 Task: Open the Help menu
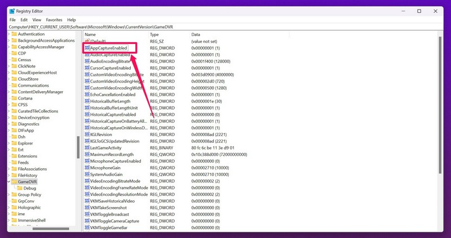tap(72, 20)
